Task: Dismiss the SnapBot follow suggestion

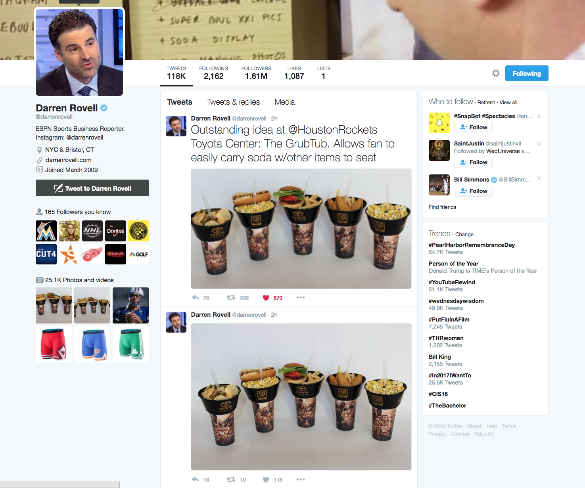Action: (539, 117)
